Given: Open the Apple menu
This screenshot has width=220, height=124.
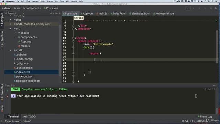Looking at the screenshot, I should [3, 1].
